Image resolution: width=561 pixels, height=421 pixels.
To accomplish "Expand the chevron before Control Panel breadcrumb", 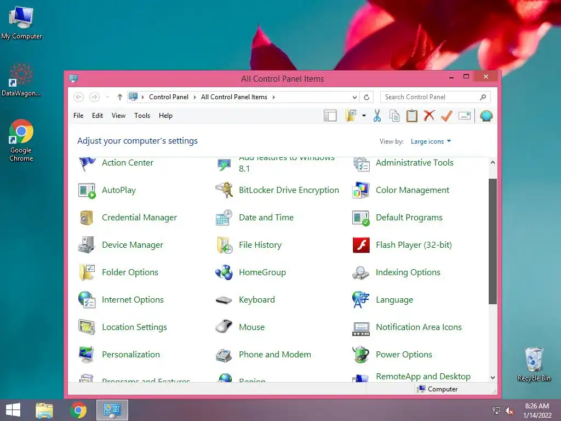I will click(143, 97).
